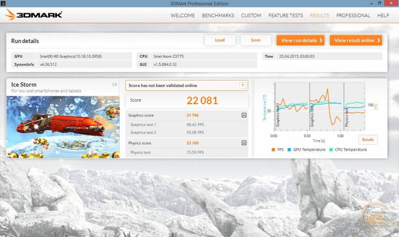This screenshot has width=399, height=237.
Task: Click GUI version v1.5.884.0 32
Action: click(x=165, y=64)
